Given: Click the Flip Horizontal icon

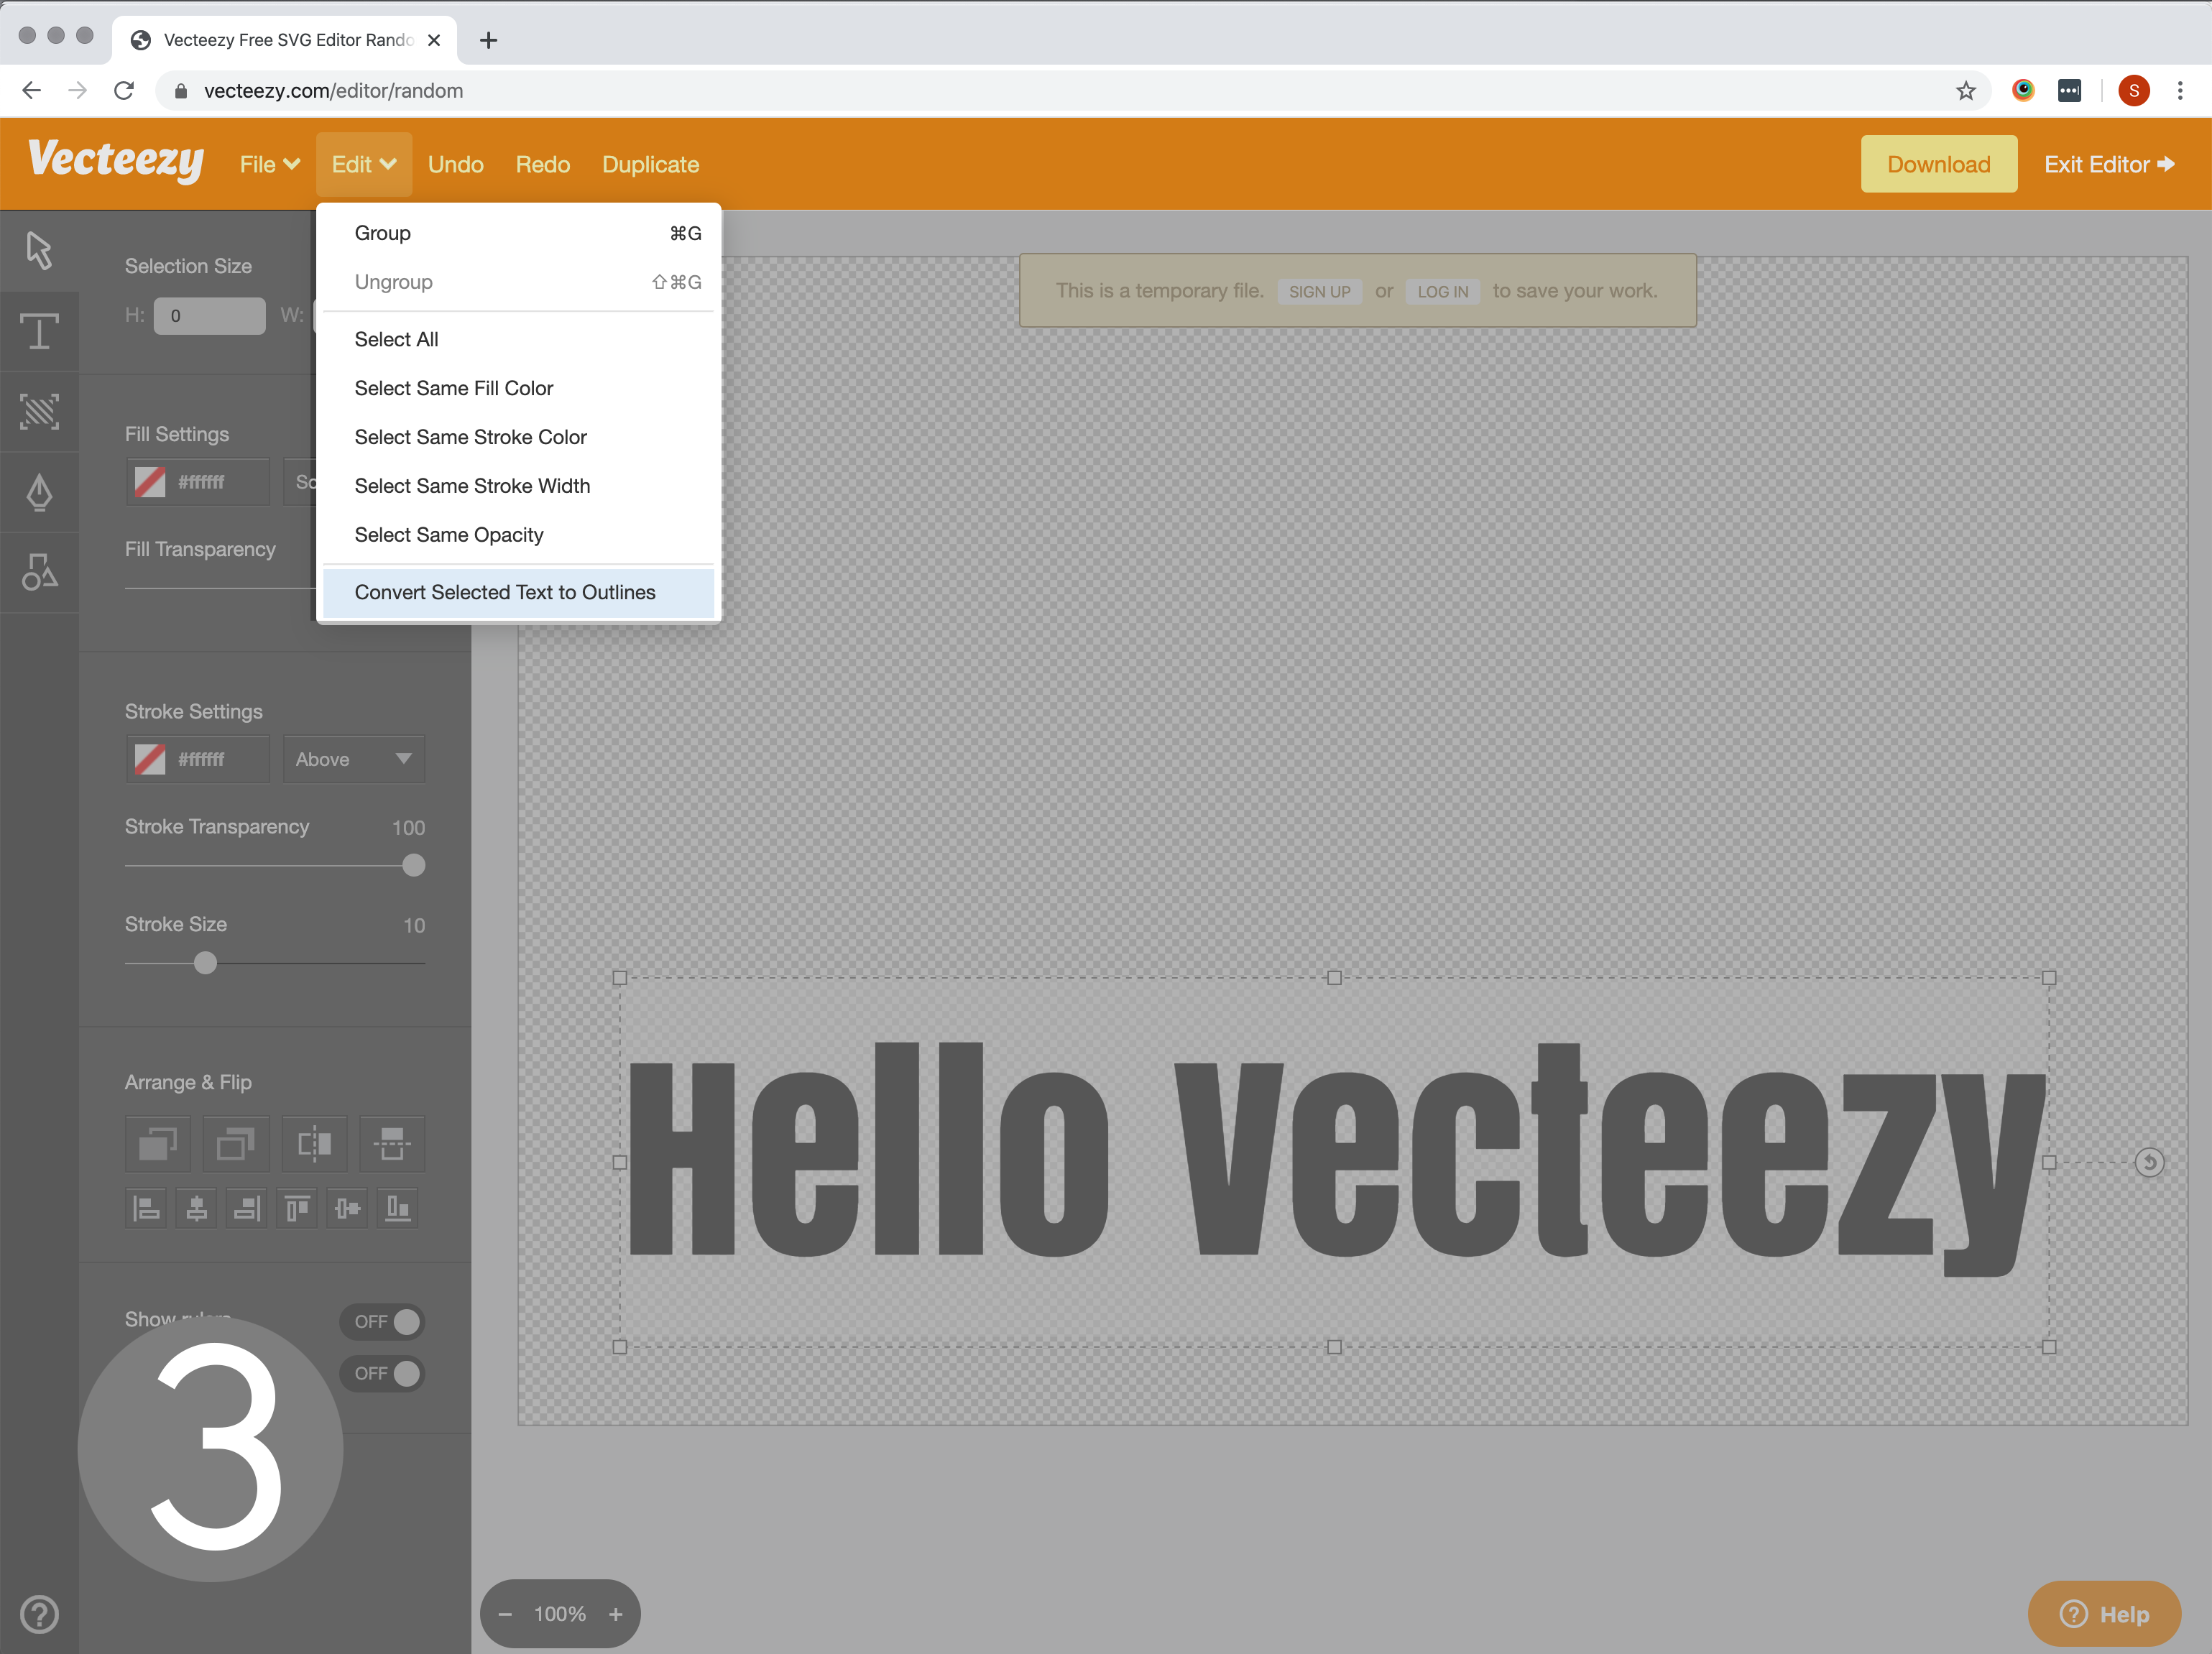Looking at the screenshot, I should point(314,1143).
